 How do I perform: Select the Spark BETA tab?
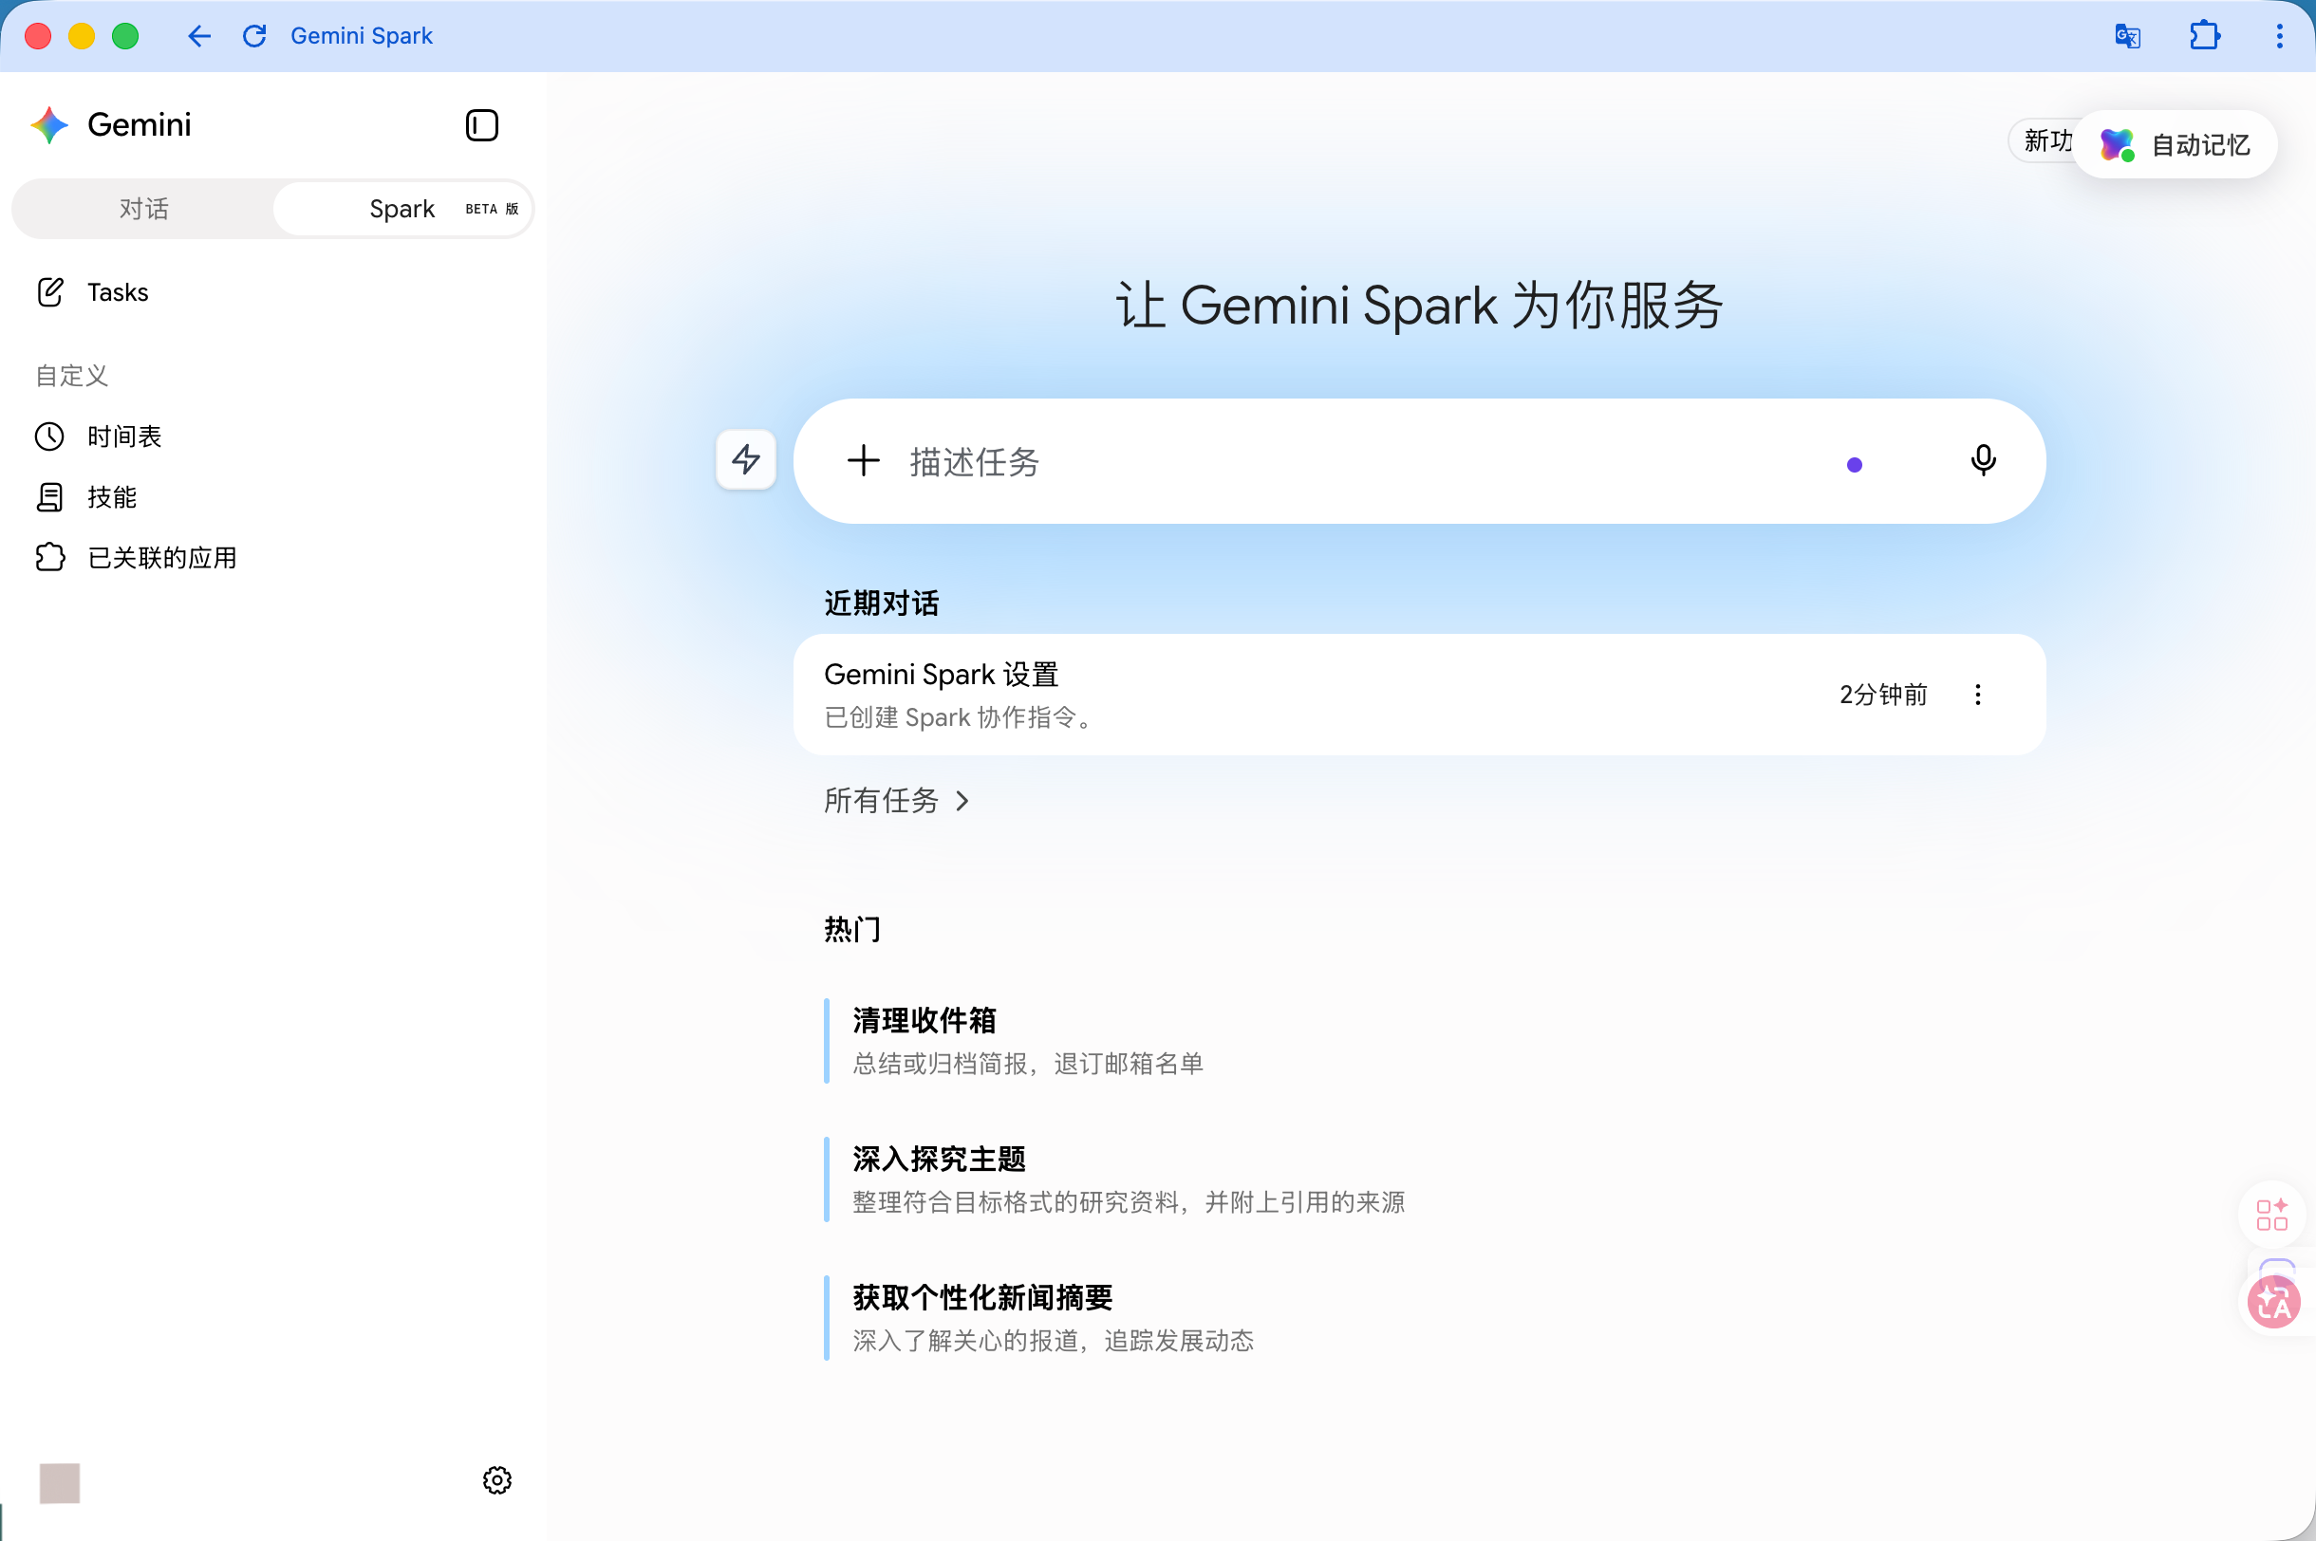[x=403, y=209]
